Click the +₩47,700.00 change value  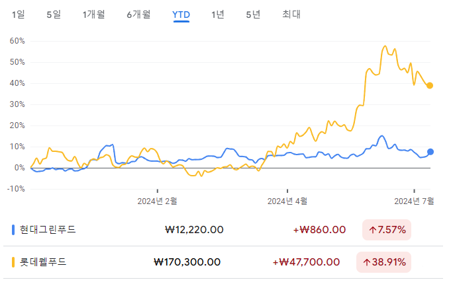[x=306, y=262]
